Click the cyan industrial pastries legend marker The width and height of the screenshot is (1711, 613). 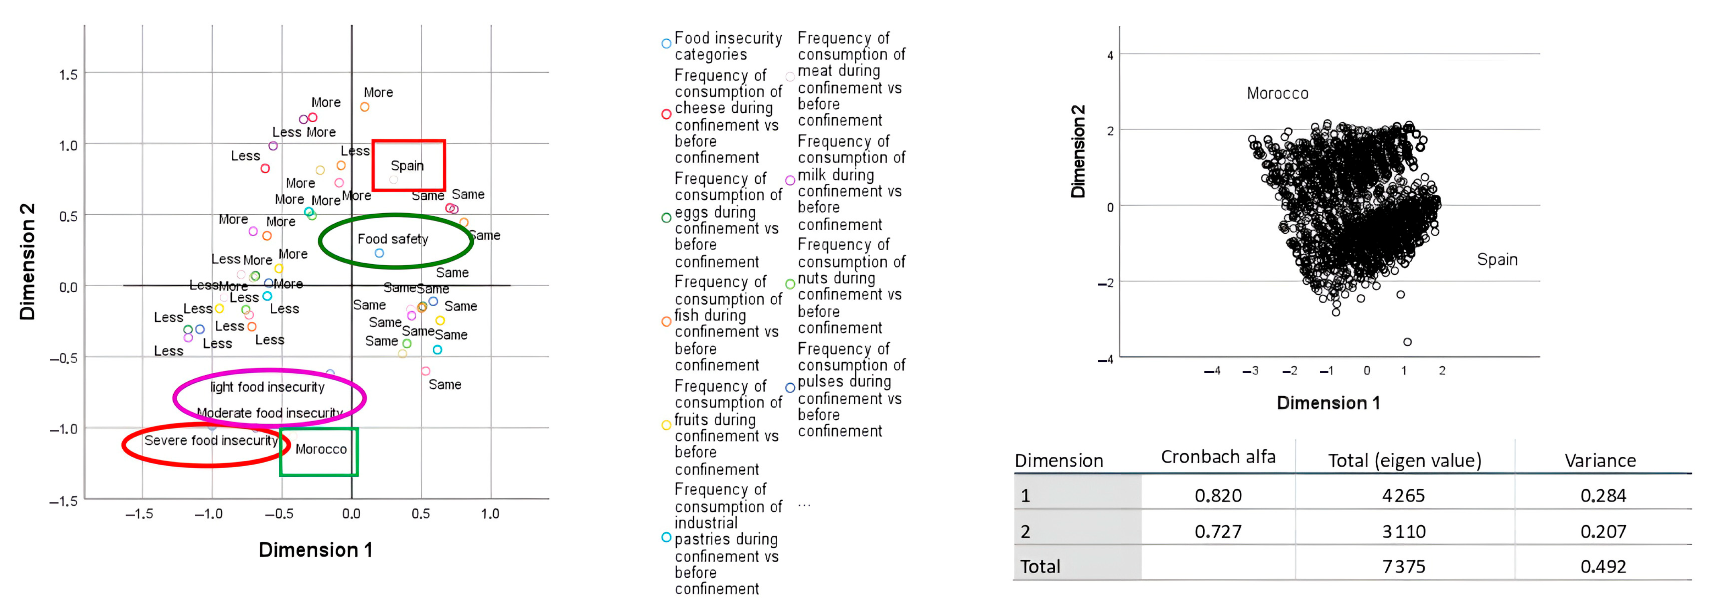click(666, 537)
